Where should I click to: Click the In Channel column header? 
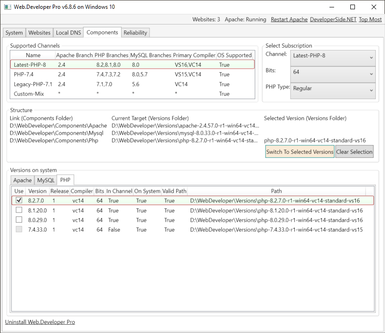[119, 191]
